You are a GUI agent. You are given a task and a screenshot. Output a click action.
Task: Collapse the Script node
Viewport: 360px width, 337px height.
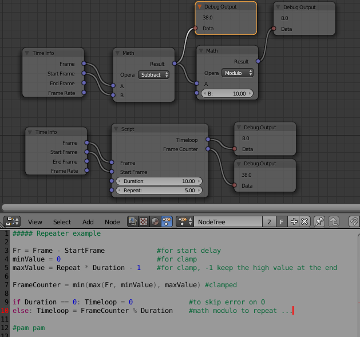pyautogui.click(x=116, y=129)
